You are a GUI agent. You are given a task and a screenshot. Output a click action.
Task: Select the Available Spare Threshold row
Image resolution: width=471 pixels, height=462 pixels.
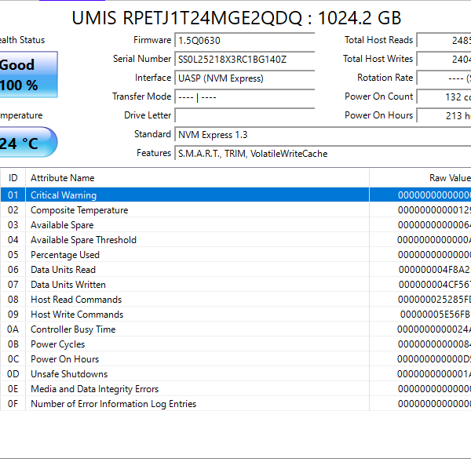pos(235,239)
